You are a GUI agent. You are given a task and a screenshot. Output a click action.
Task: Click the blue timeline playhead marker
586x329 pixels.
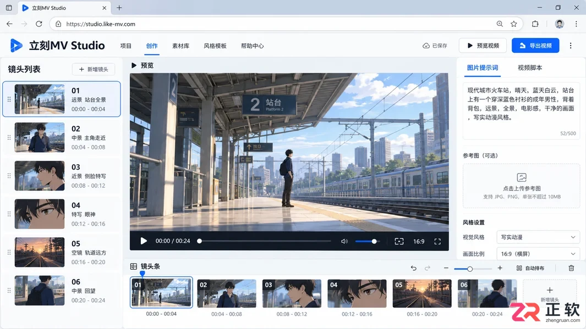(143, 274)
